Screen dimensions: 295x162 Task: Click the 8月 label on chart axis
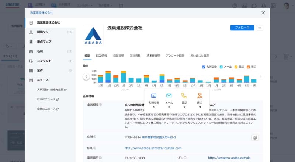point(177,86)
